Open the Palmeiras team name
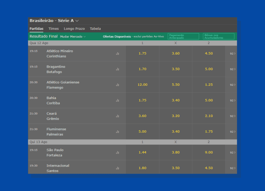This screenshot has width=265, height=191. click(55, 134)
